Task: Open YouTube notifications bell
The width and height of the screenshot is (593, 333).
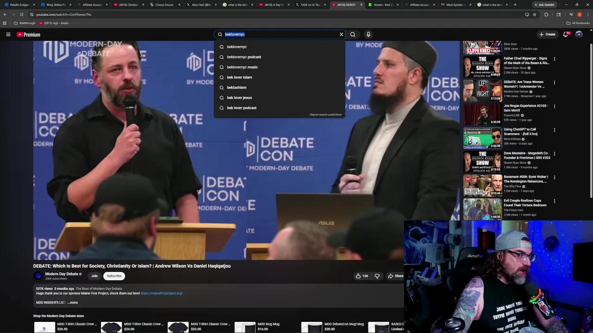Action: point(566,34)
